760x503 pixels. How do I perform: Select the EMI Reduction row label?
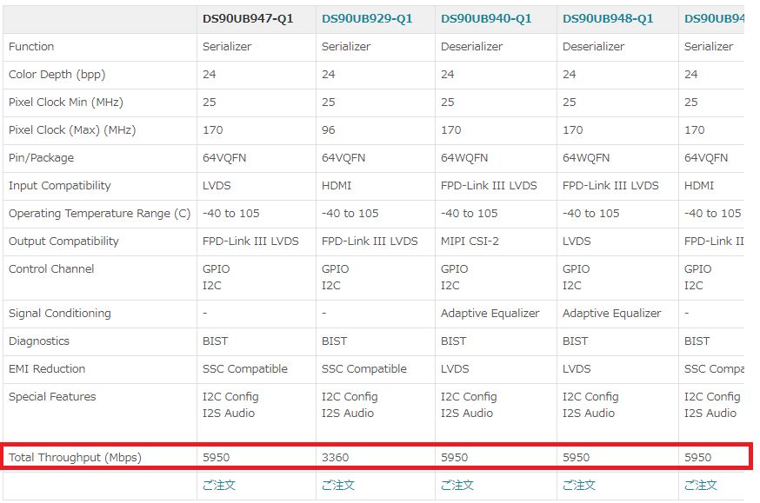click(x=47, y=369)
